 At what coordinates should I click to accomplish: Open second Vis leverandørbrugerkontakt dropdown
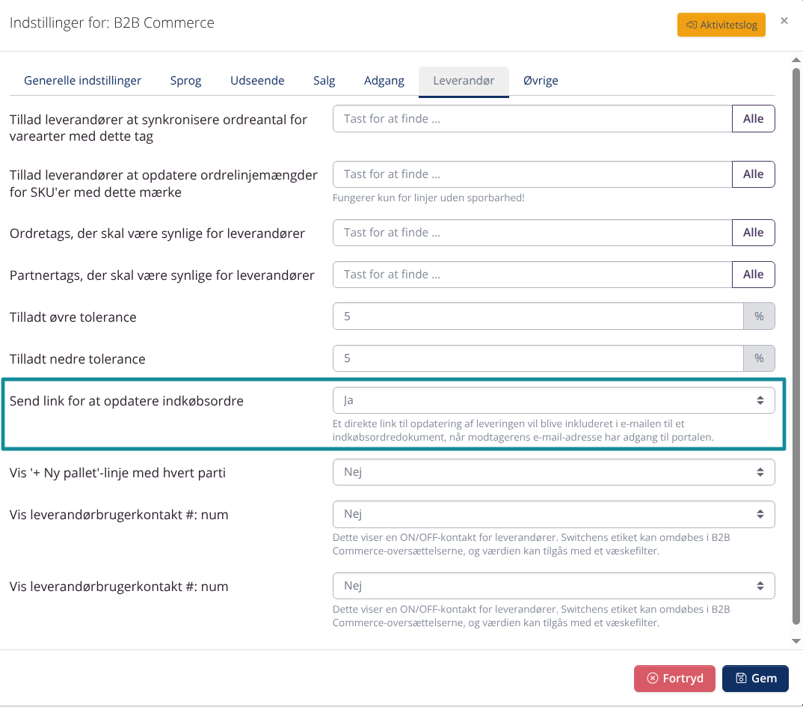click(x=553, y=586)
